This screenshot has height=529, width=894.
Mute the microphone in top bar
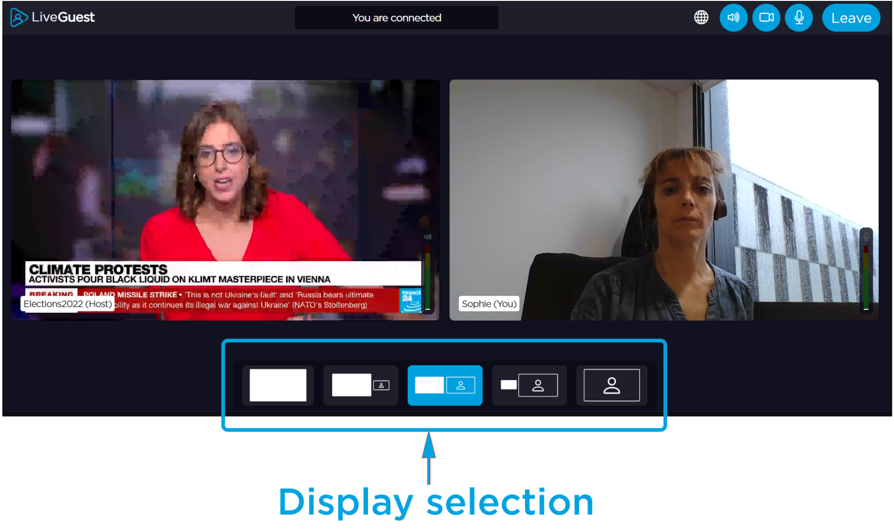pos(799,17)
